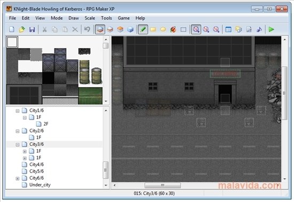Click the map view horizontal scrollbar thumb
294x202 pixels.
(x=163, y=185)
